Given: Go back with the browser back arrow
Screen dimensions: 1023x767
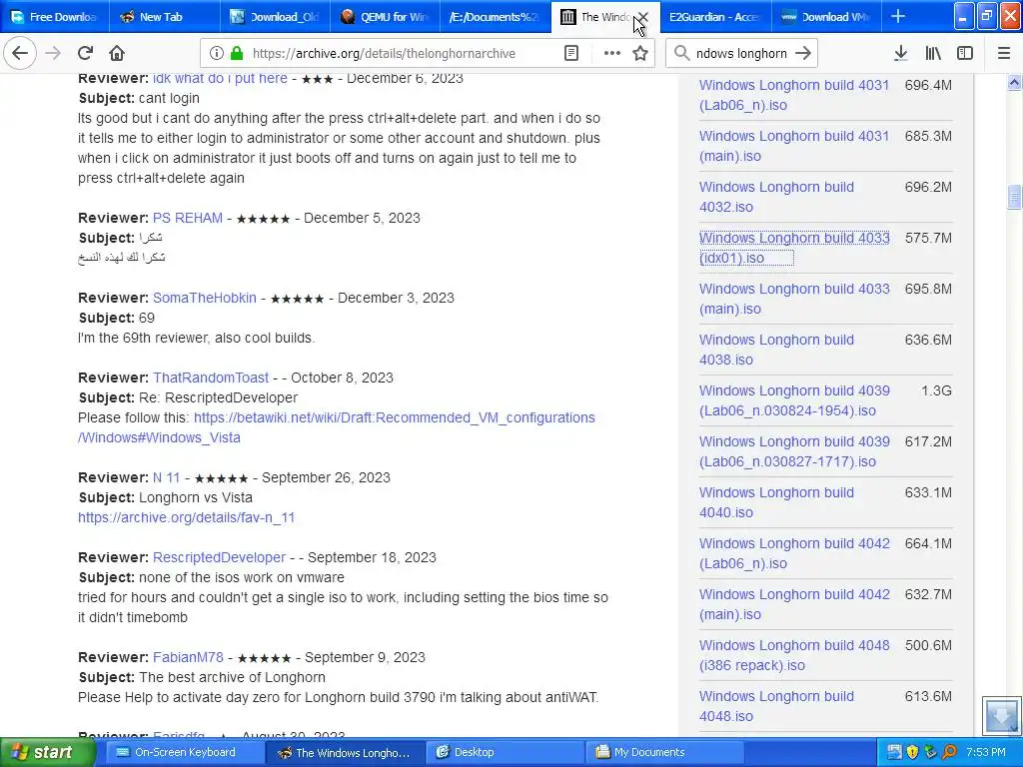Looking at the screenshot, I should pos(20,54).
